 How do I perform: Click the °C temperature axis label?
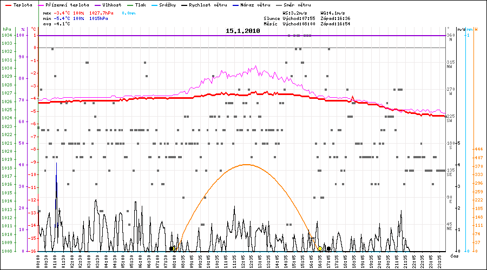[34, 29]
